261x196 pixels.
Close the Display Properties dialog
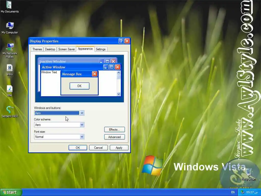pyautogui.click(x=127, y=41)
